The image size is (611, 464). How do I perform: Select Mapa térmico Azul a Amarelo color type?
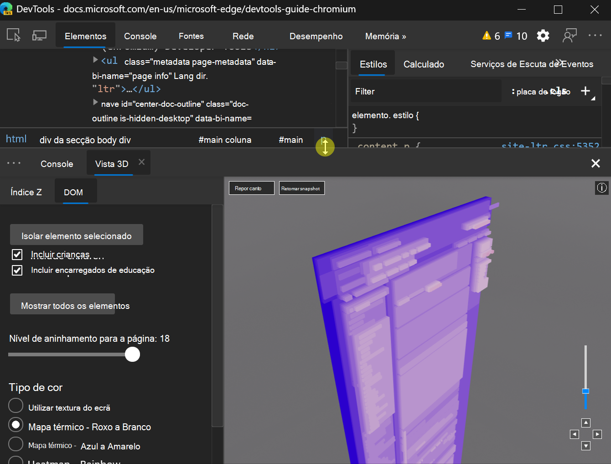16,444
